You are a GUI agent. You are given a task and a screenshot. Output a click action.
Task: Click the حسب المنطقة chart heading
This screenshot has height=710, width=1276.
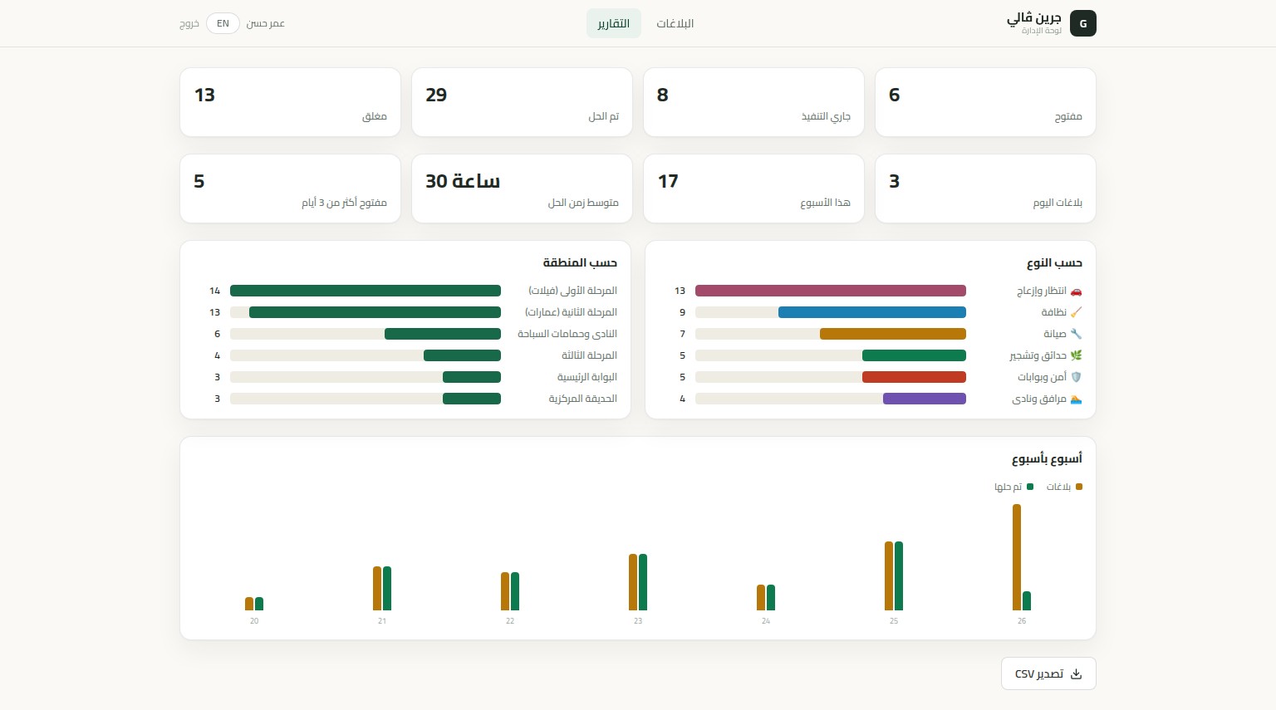coord(580,263)
